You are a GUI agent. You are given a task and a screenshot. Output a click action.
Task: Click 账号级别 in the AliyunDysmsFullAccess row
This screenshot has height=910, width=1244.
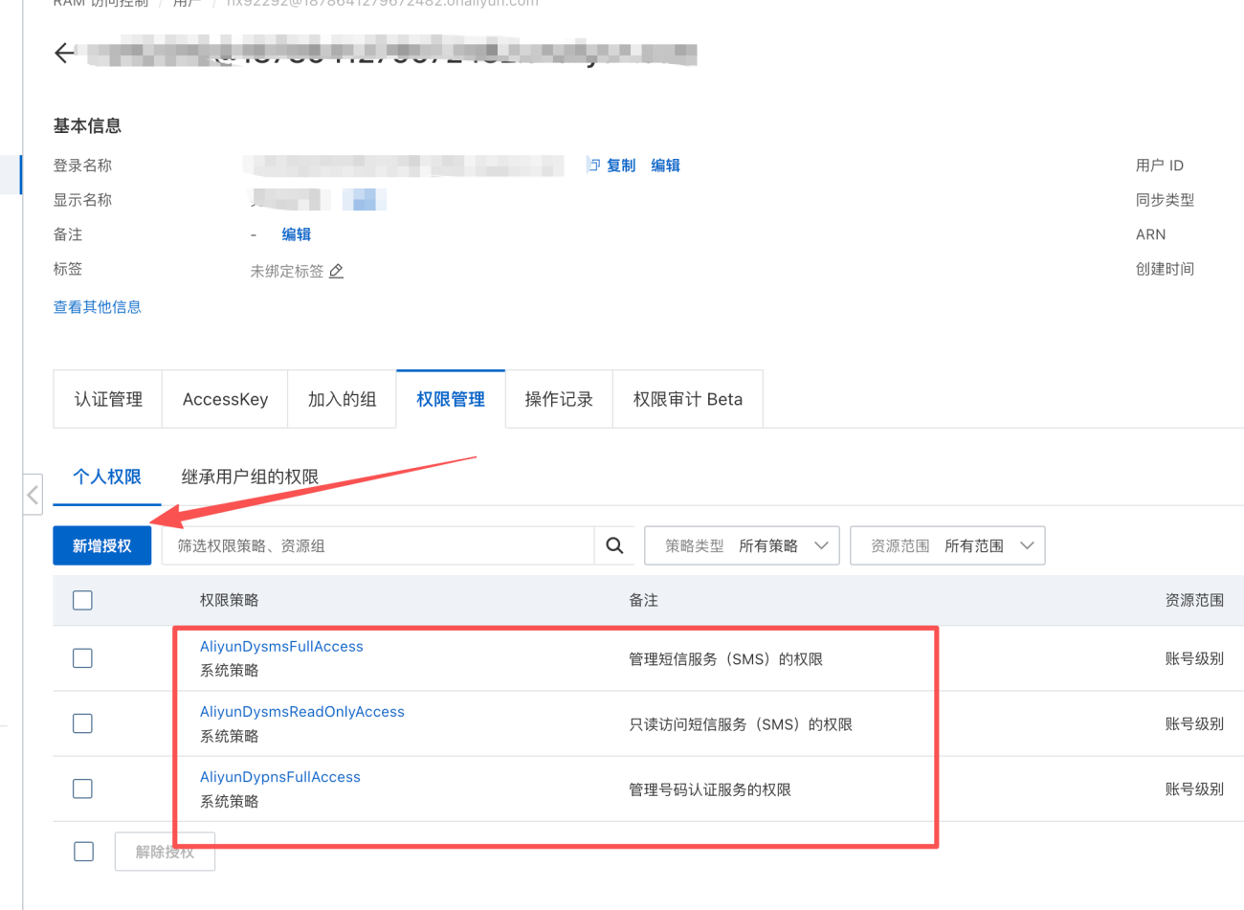point(1194,658)
